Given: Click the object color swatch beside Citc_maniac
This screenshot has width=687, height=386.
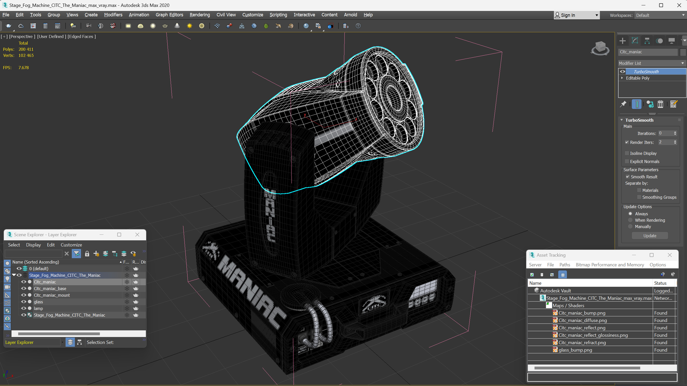Looking at the screenshot, I should pyautogui.click(x=682, y=52).
